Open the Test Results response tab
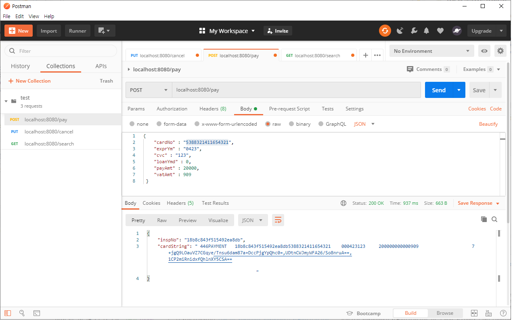513x320 pixels. pyautogui.click(x=215, y=203)
